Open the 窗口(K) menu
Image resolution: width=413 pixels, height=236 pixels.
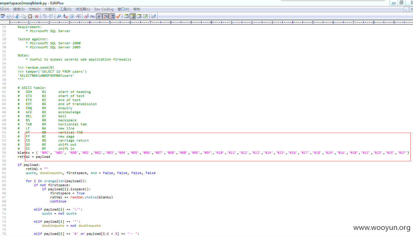(123, 9)
